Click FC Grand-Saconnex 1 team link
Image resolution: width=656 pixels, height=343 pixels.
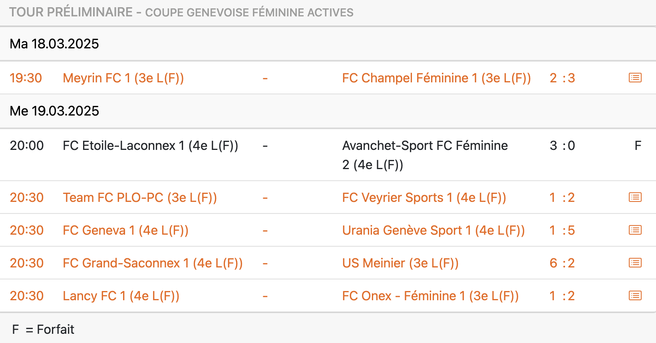point(153,263)
